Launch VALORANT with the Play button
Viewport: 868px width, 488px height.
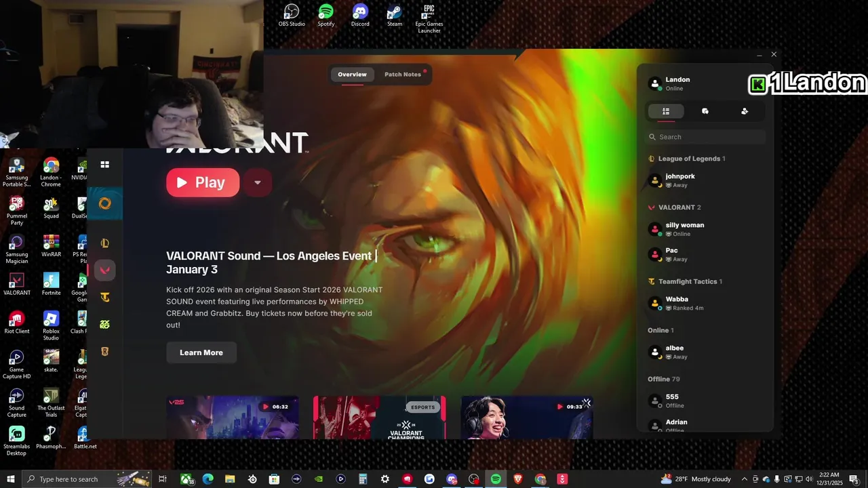pyautogui.click(x=203, y=182)
